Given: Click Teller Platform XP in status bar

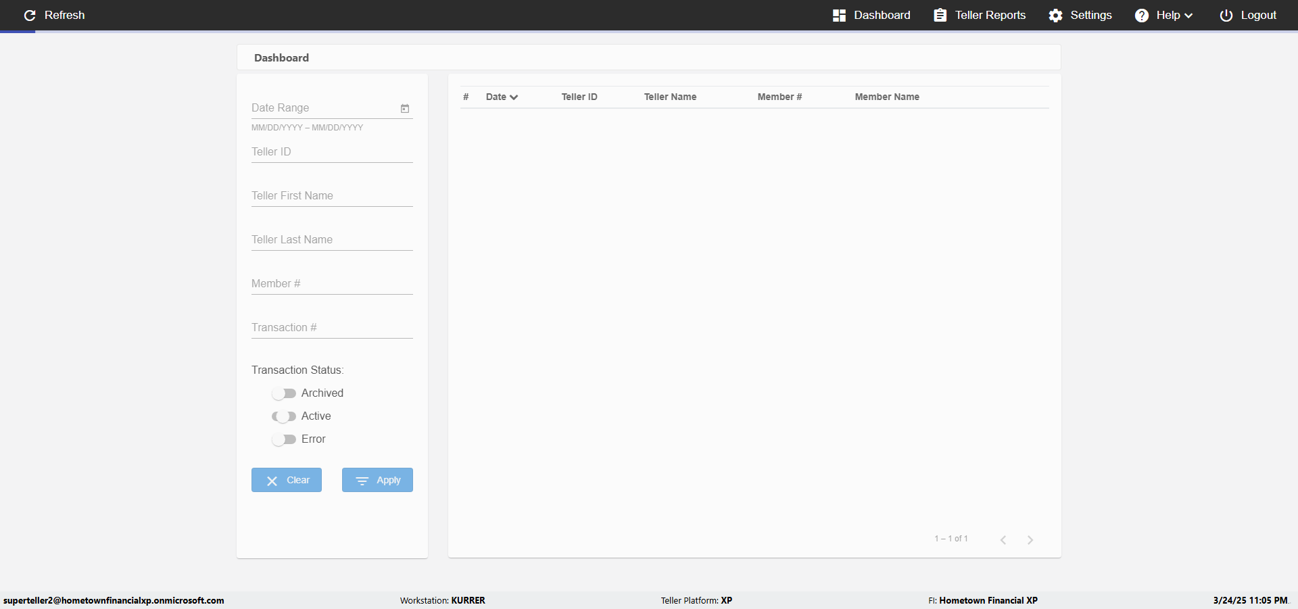Looking at the screenshot, I should click(x=696, y=600).
